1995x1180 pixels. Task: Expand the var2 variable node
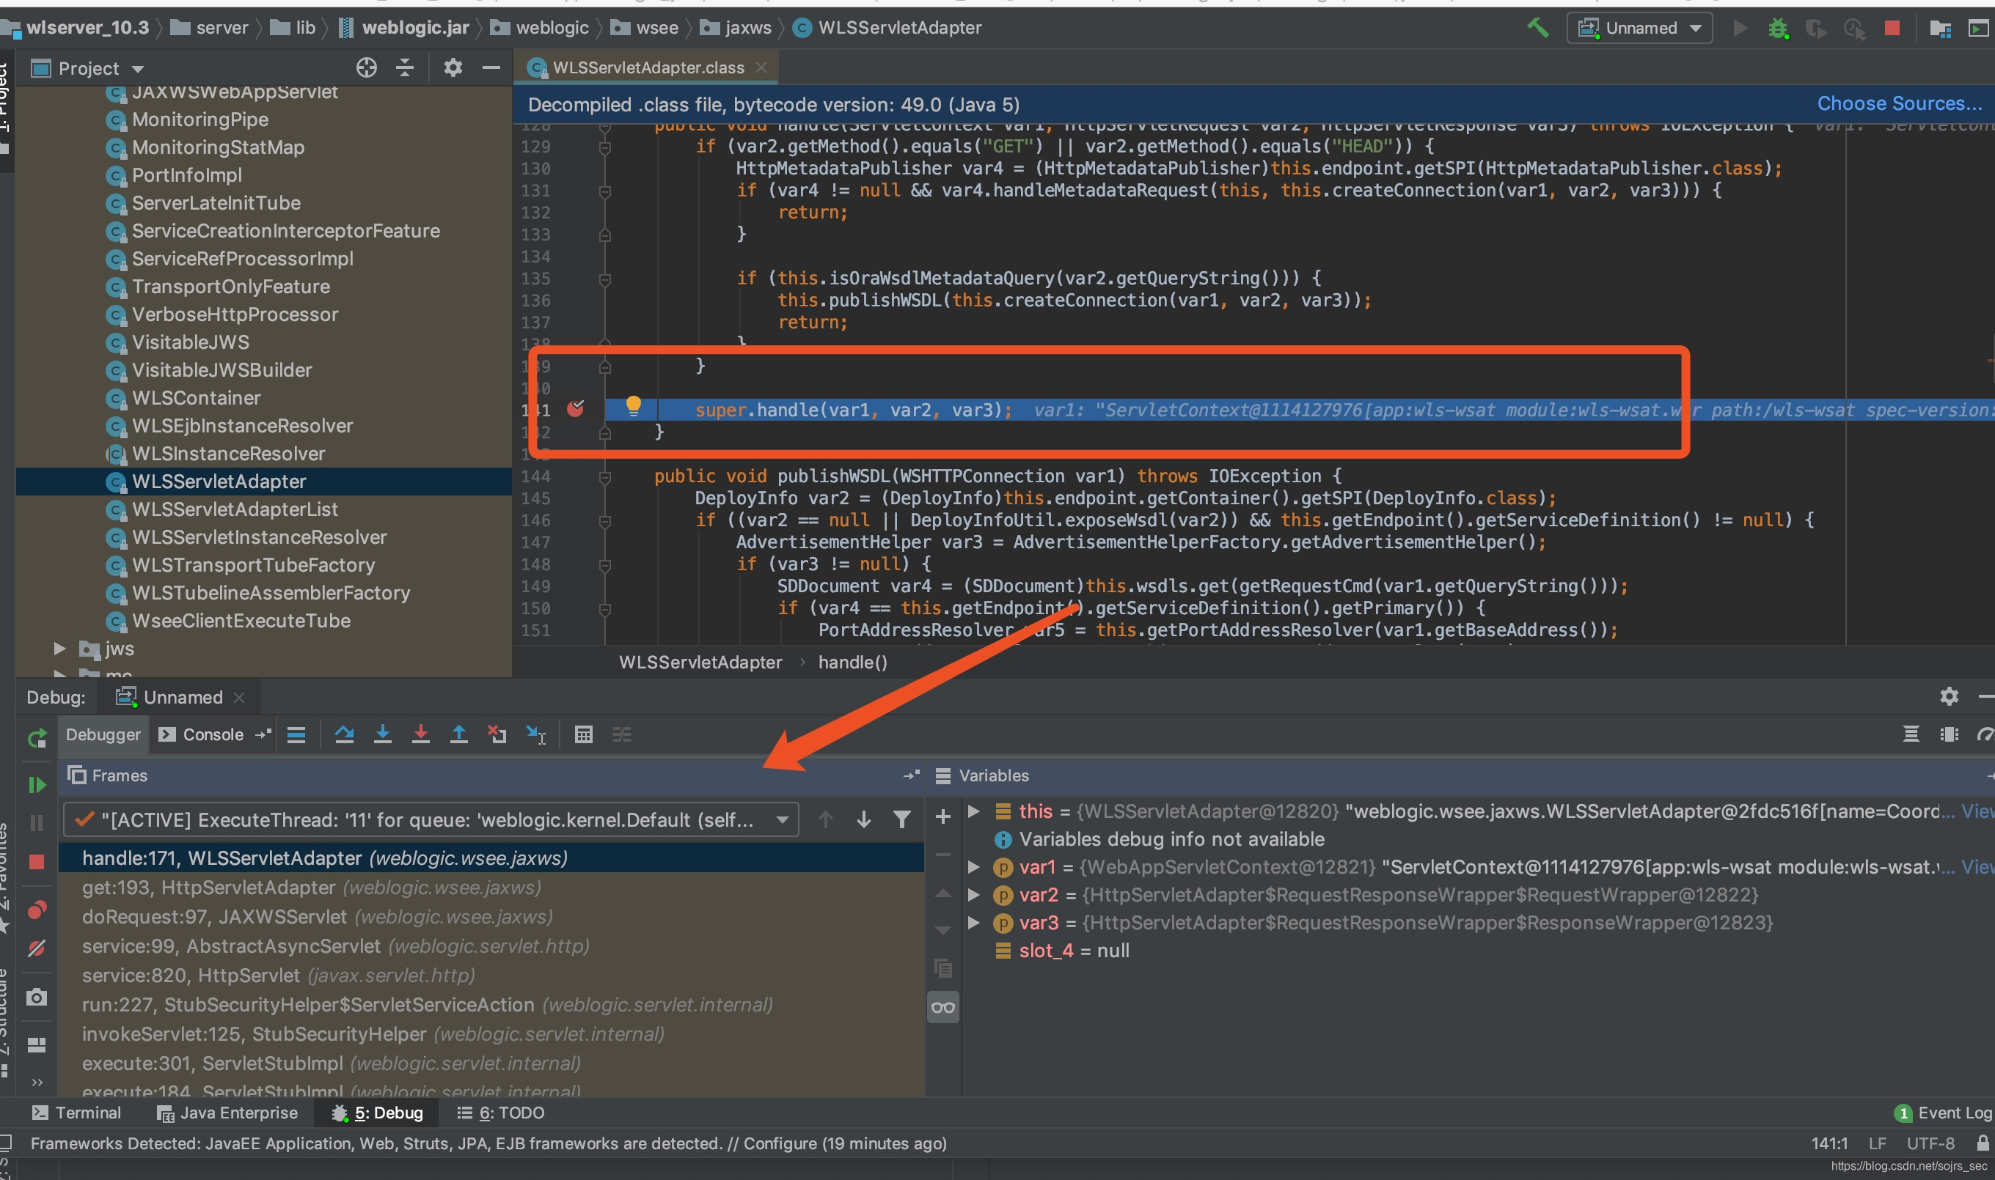click(973, 895)
